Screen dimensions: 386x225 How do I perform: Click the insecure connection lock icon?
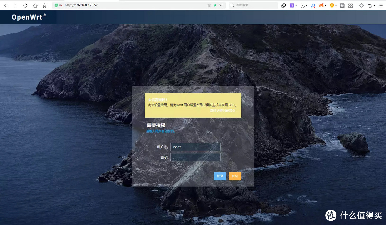pos(60,5)
